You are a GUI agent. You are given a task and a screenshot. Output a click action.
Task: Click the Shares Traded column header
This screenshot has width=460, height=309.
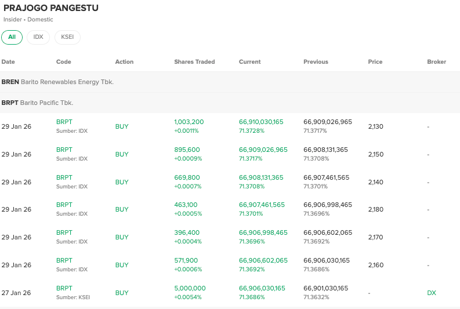tap(194, 62)
